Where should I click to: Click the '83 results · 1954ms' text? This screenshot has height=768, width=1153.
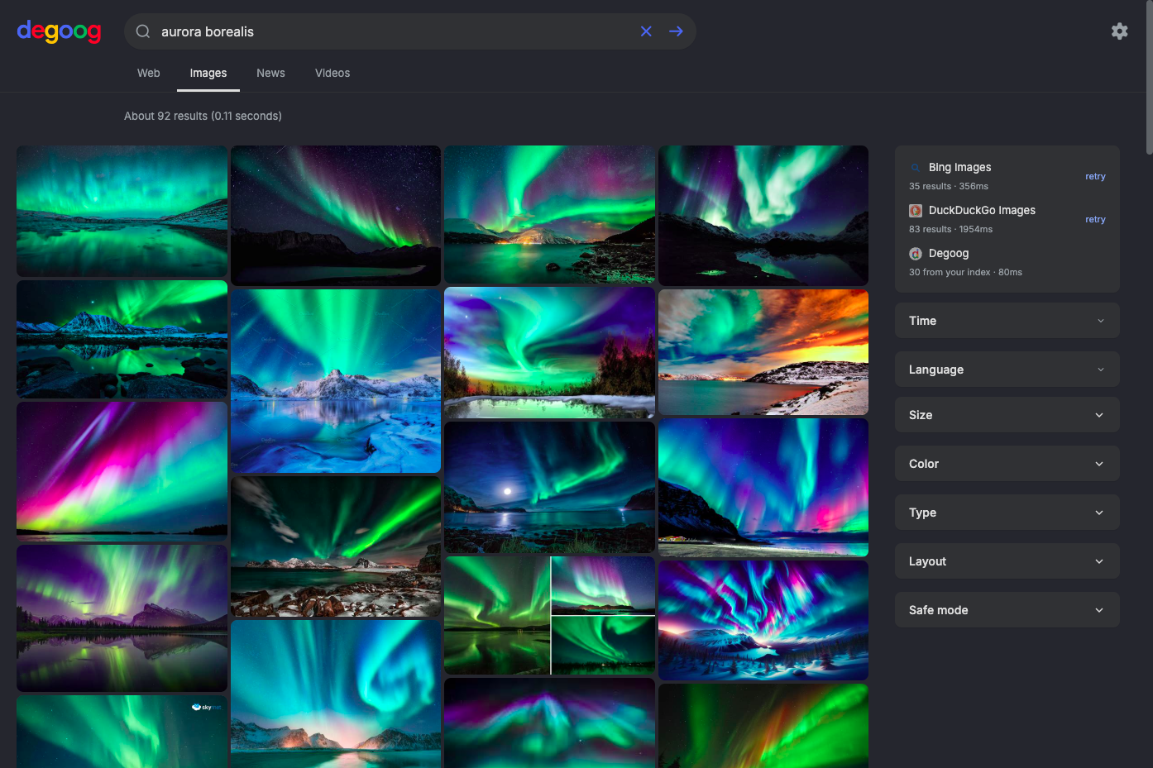point(951,229)
